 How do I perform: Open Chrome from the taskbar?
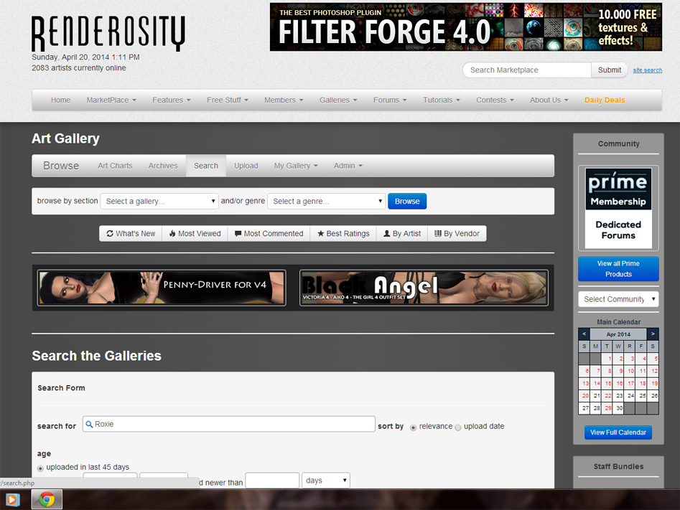click(x=47, y=500)
